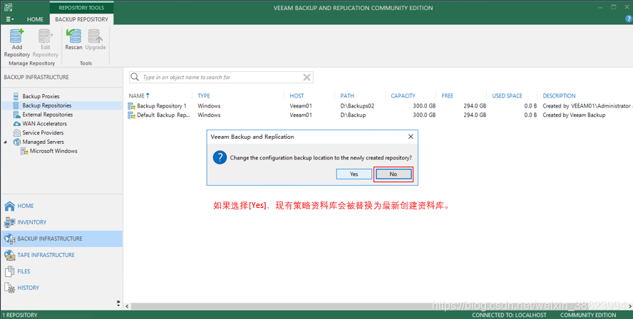The height and width of the screenshot is (319, 633).
Task: Click the INVENTORY computers icon
Action: 10,222
